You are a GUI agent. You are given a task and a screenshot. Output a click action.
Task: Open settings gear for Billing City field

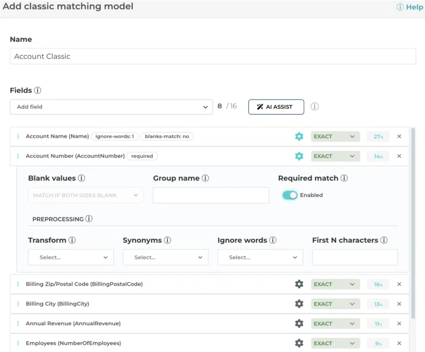pyautogui.click(x=299, y=304)
